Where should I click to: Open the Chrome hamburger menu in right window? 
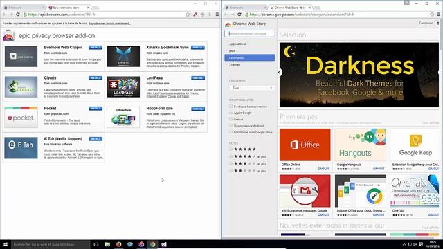coord(438,15)
